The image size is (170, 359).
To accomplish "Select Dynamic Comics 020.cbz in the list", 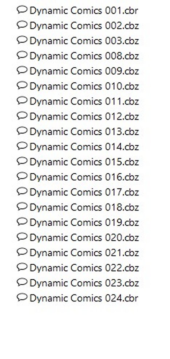I will pyautogui.click(x=84, y=238).
